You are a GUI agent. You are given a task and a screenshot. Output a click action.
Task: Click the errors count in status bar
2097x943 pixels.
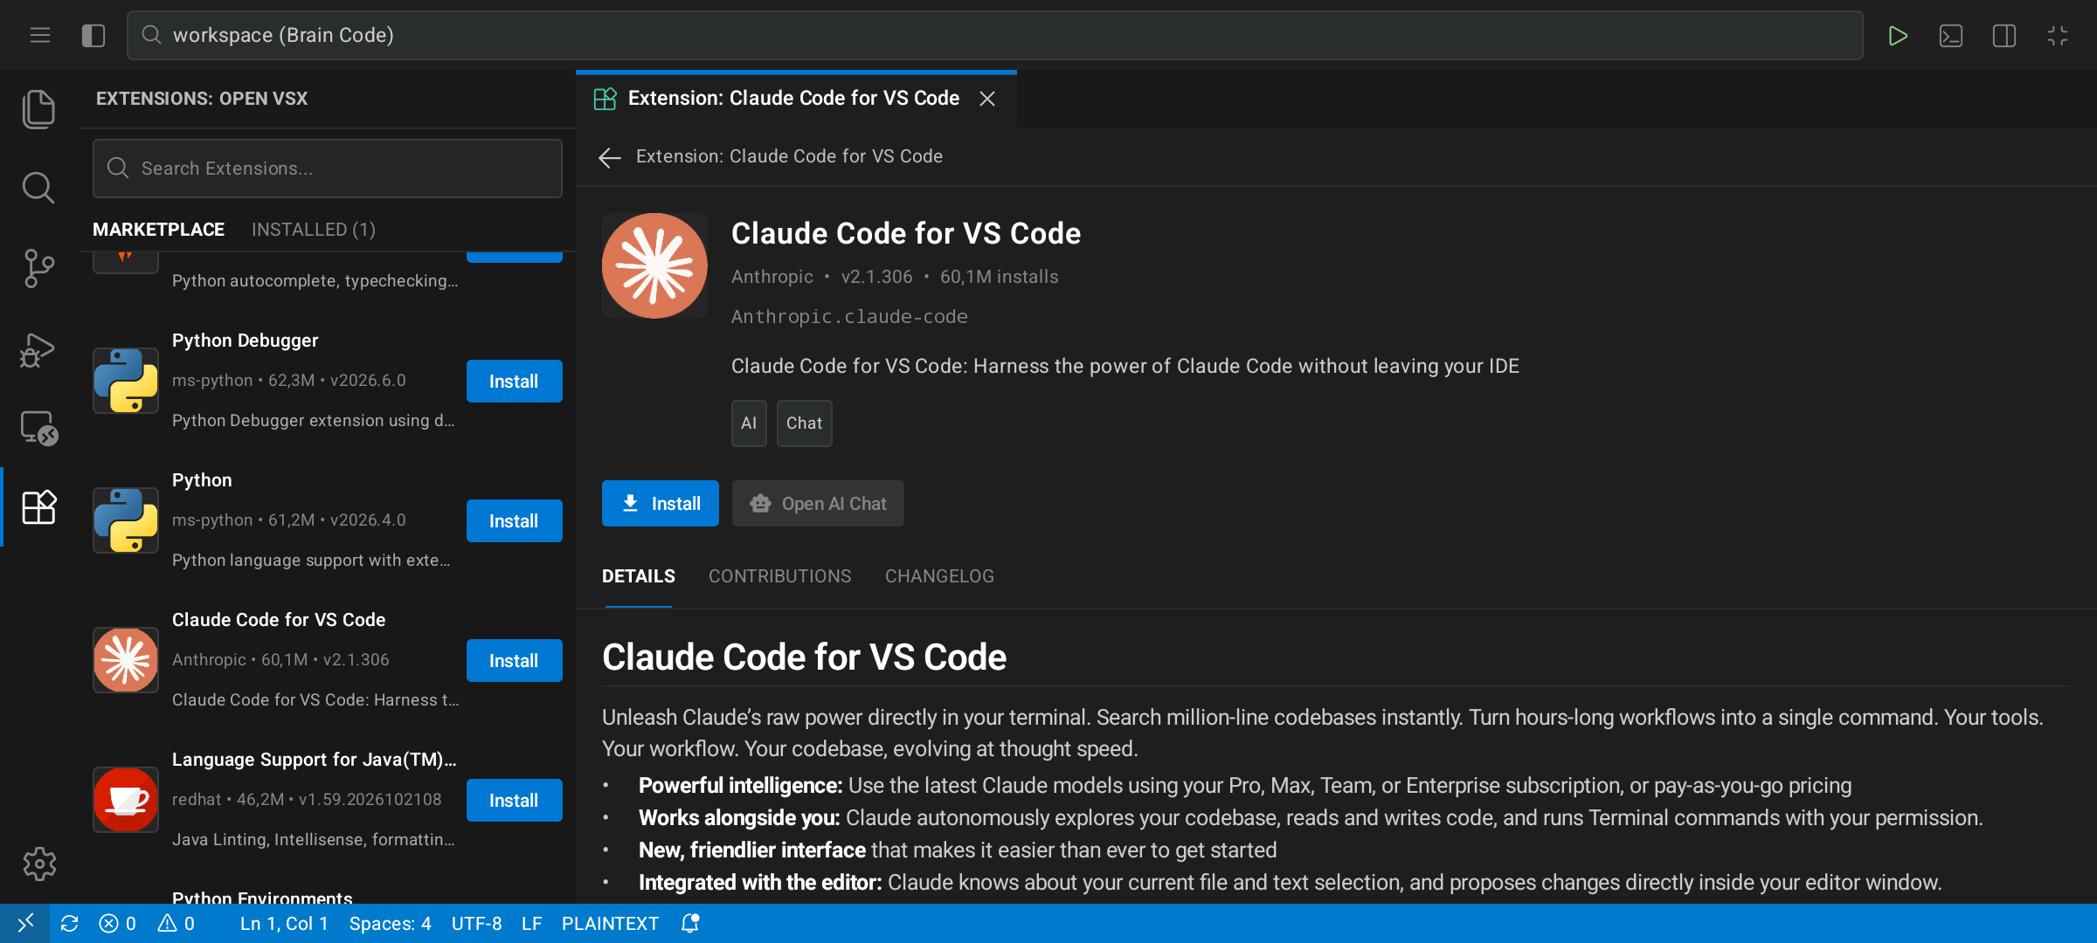(118, 924)
